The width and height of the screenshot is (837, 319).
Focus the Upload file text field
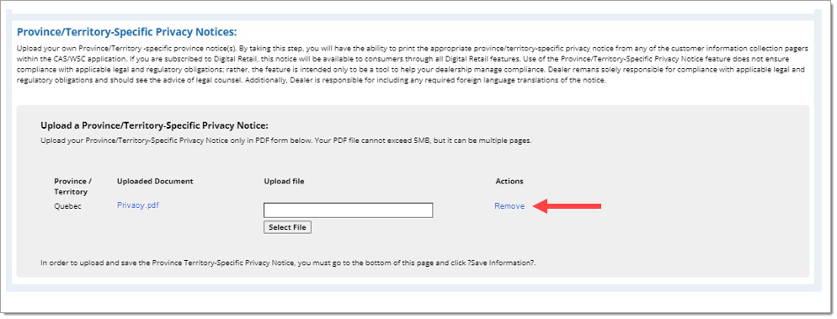(348, 210)
